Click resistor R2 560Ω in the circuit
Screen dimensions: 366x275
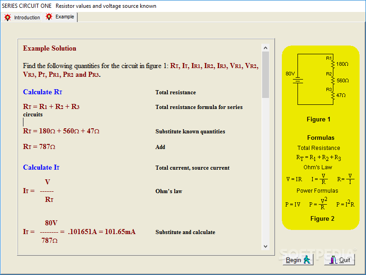[x=333, y=80]
